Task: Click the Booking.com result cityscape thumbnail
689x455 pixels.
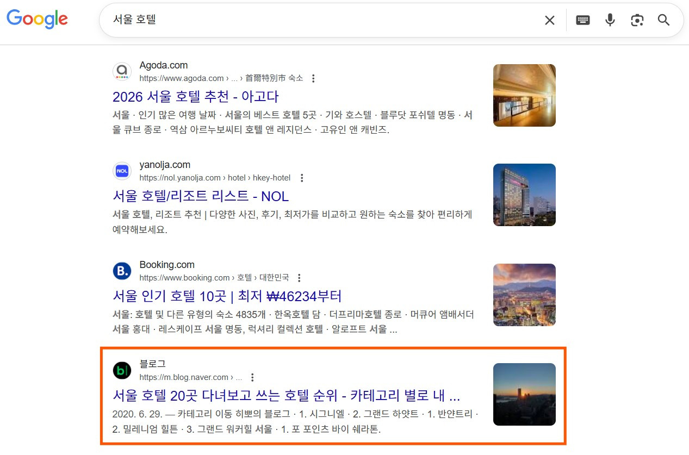Action: [x=524, y=295]
